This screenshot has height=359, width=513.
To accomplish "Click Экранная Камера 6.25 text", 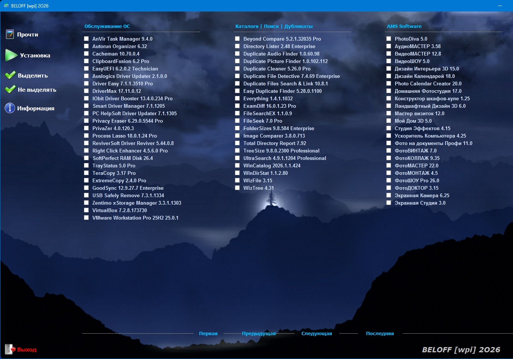I will coord(422,195).
